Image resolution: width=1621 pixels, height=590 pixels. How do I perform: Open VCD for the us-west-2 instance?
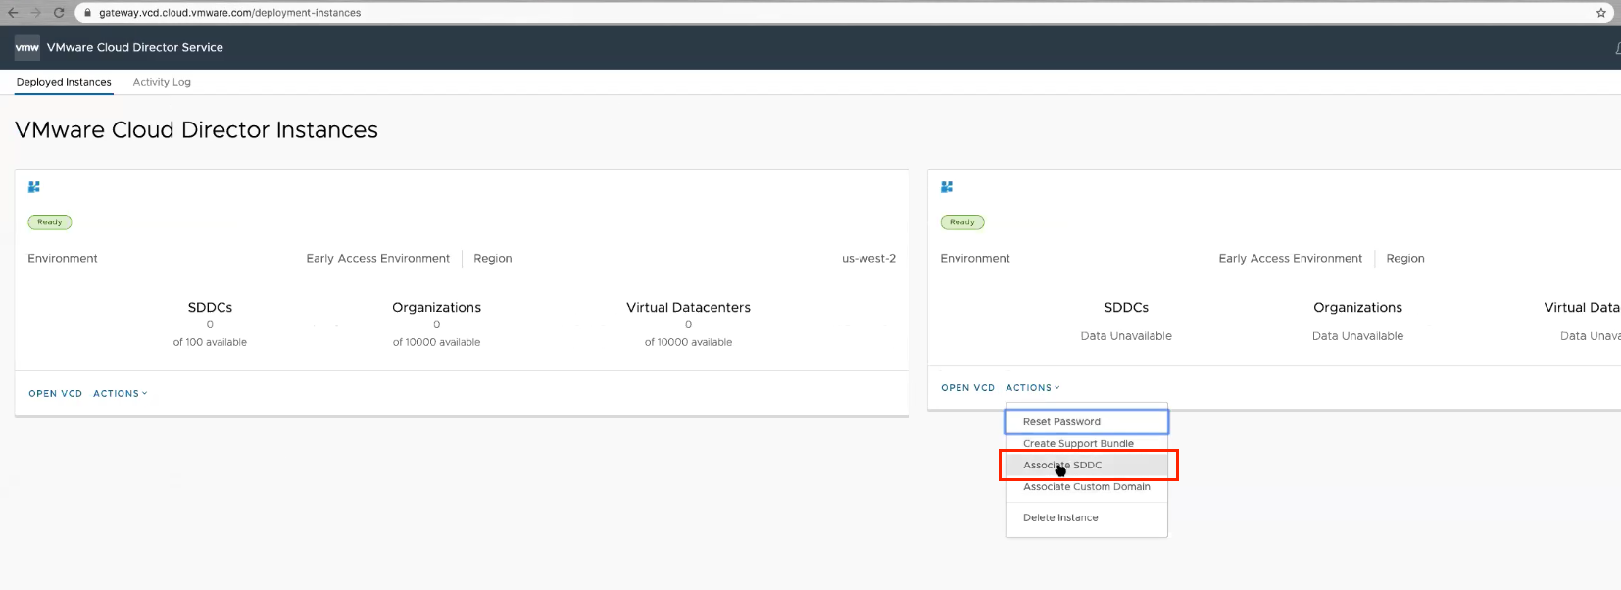click(56, 393)
